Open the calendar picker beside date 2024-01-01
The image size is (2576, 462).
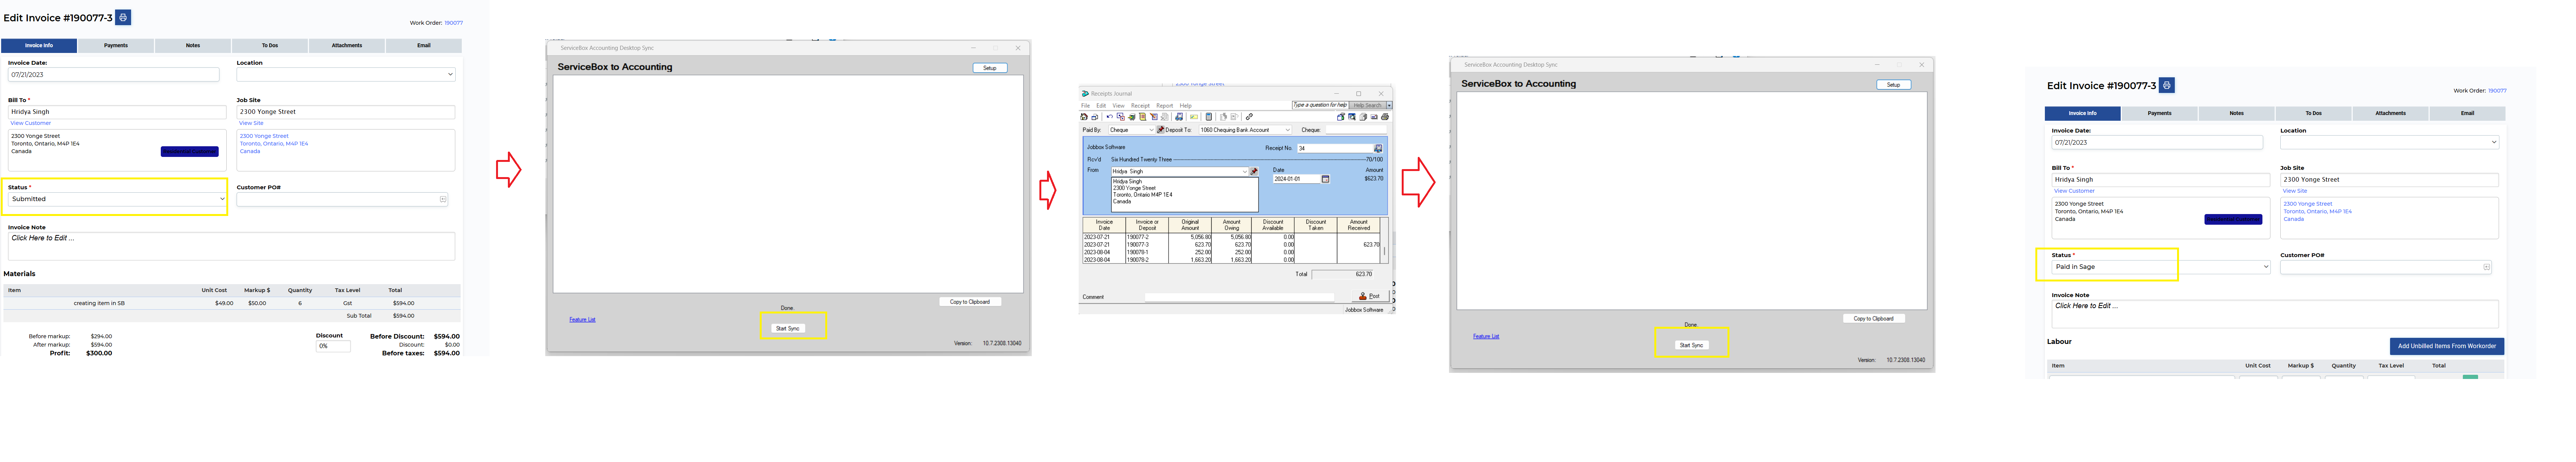[x=1325, y=179]
